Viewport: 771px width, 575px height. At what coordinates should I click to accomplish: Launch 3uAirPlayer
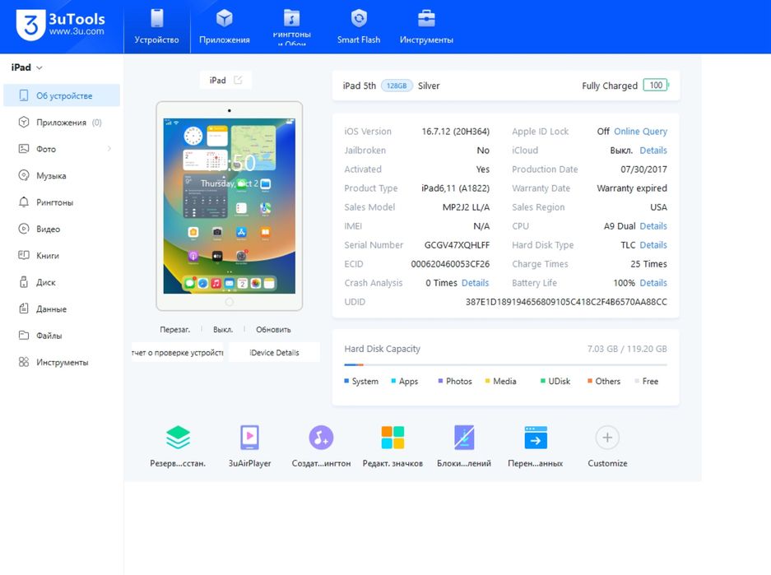[249, 446]
